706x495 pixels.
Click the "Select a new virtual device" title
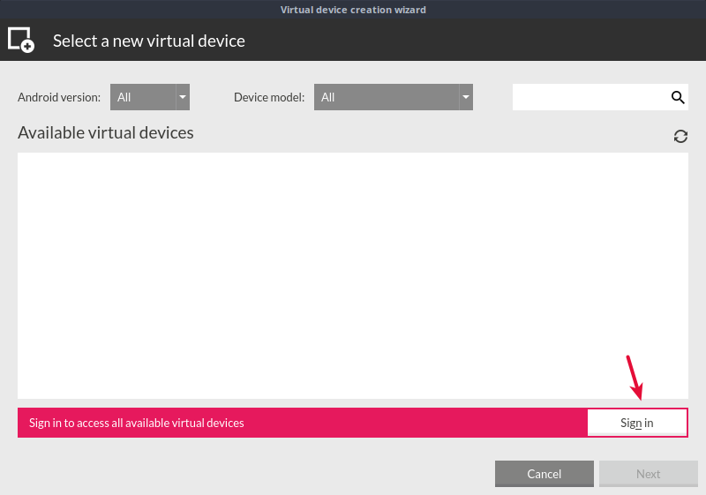(149, 41)
